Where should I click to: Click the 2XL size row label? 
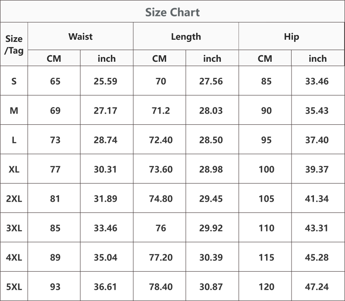(x=14, y=199)
